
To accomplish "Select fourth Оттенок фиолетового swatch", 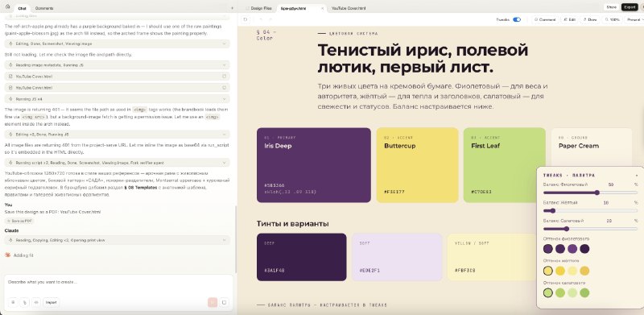I will click(584, 248).
